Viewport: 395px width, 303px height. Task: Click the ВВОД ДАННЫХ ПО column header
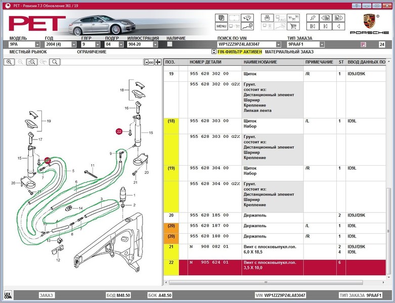pos(366,62)
